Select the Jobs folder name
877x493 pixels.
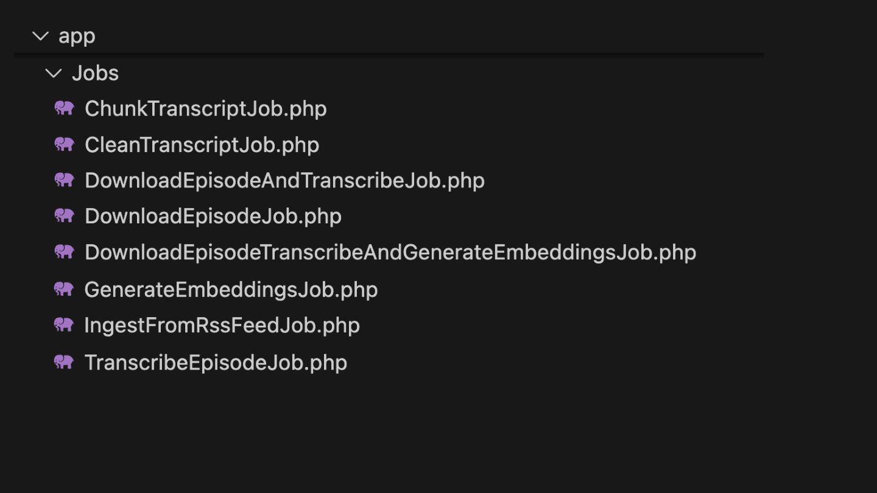point(95,74)
